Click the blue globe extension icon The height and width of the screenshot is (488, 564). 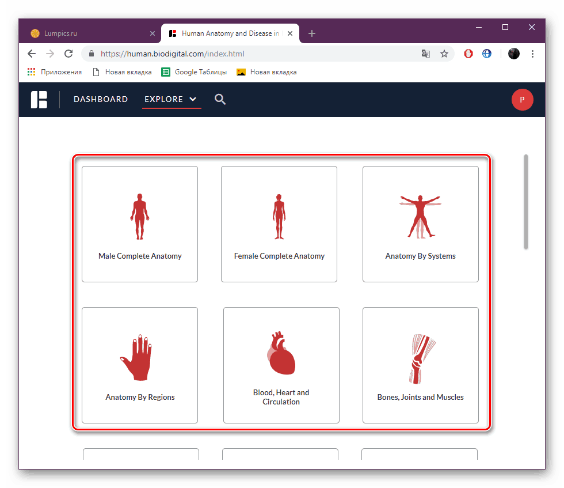pos(487,53)
